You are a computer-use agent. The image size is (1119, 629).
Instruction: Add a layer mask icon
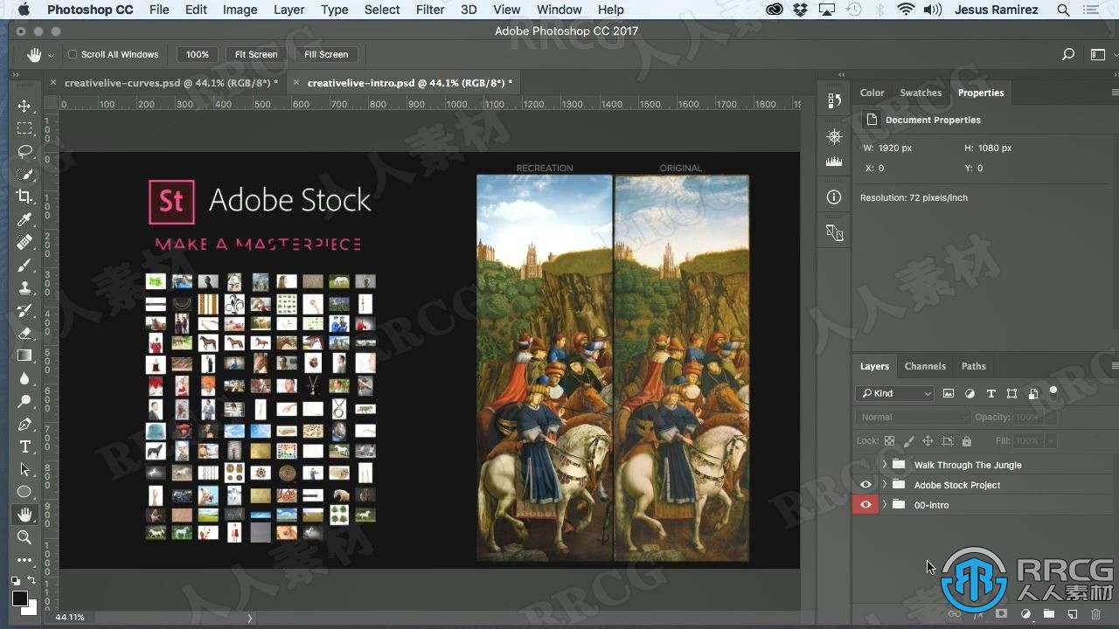pyautogui.click(x=1002, y=615)
